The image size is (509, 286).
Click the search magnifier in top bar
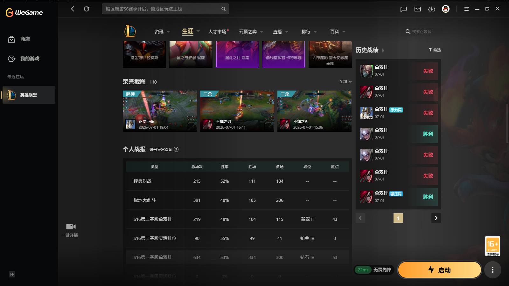coord(224,9)
